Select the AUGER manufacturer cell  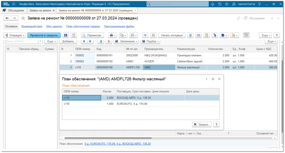159,61
